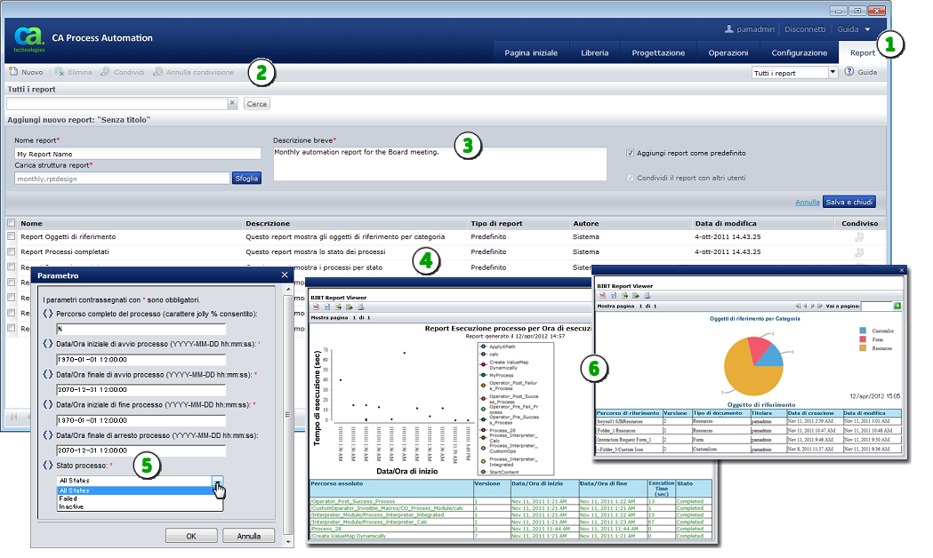This screenshot has width=933, height=558.
Task: Open the 'Tutti i report' filter dropdown
Action: (832, 73)
